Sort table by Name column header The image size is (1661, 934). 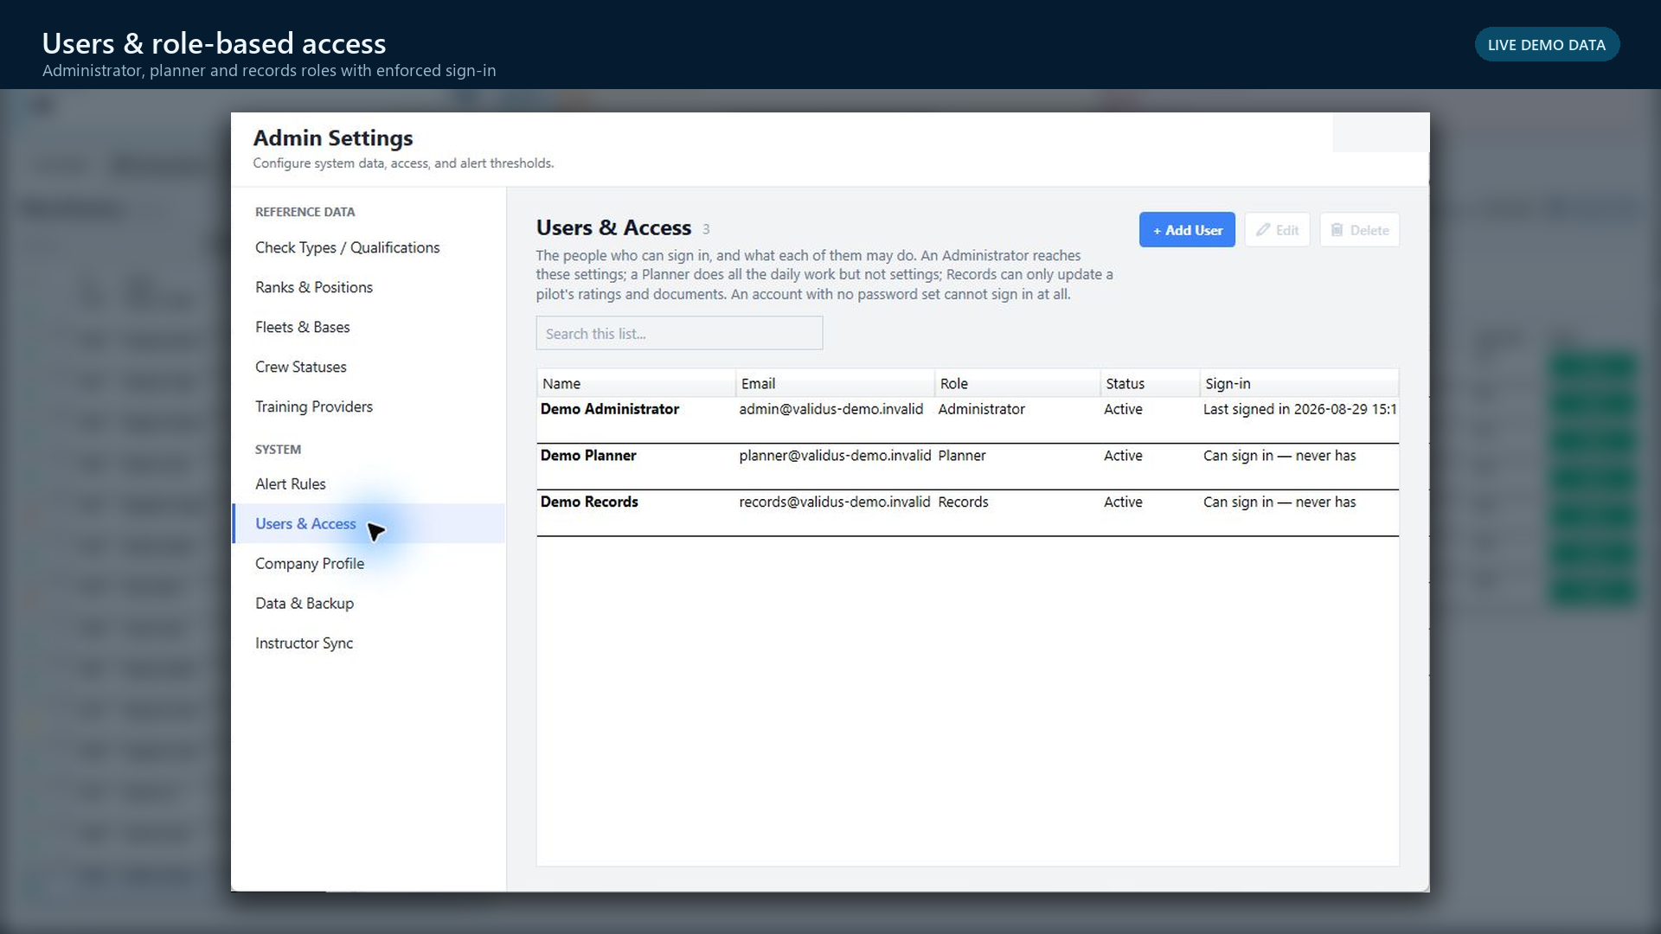(637, 383)
